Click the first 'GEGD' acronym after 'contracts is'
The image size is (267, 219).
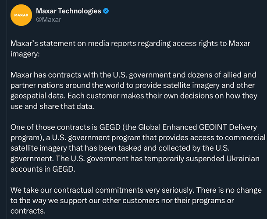(x=110, y=127)
